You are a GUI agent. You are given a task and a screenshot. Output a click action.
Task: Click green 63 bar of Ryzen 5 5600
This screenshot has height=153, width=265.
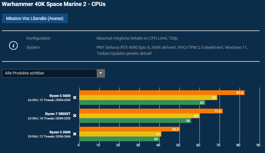[142, 103]
